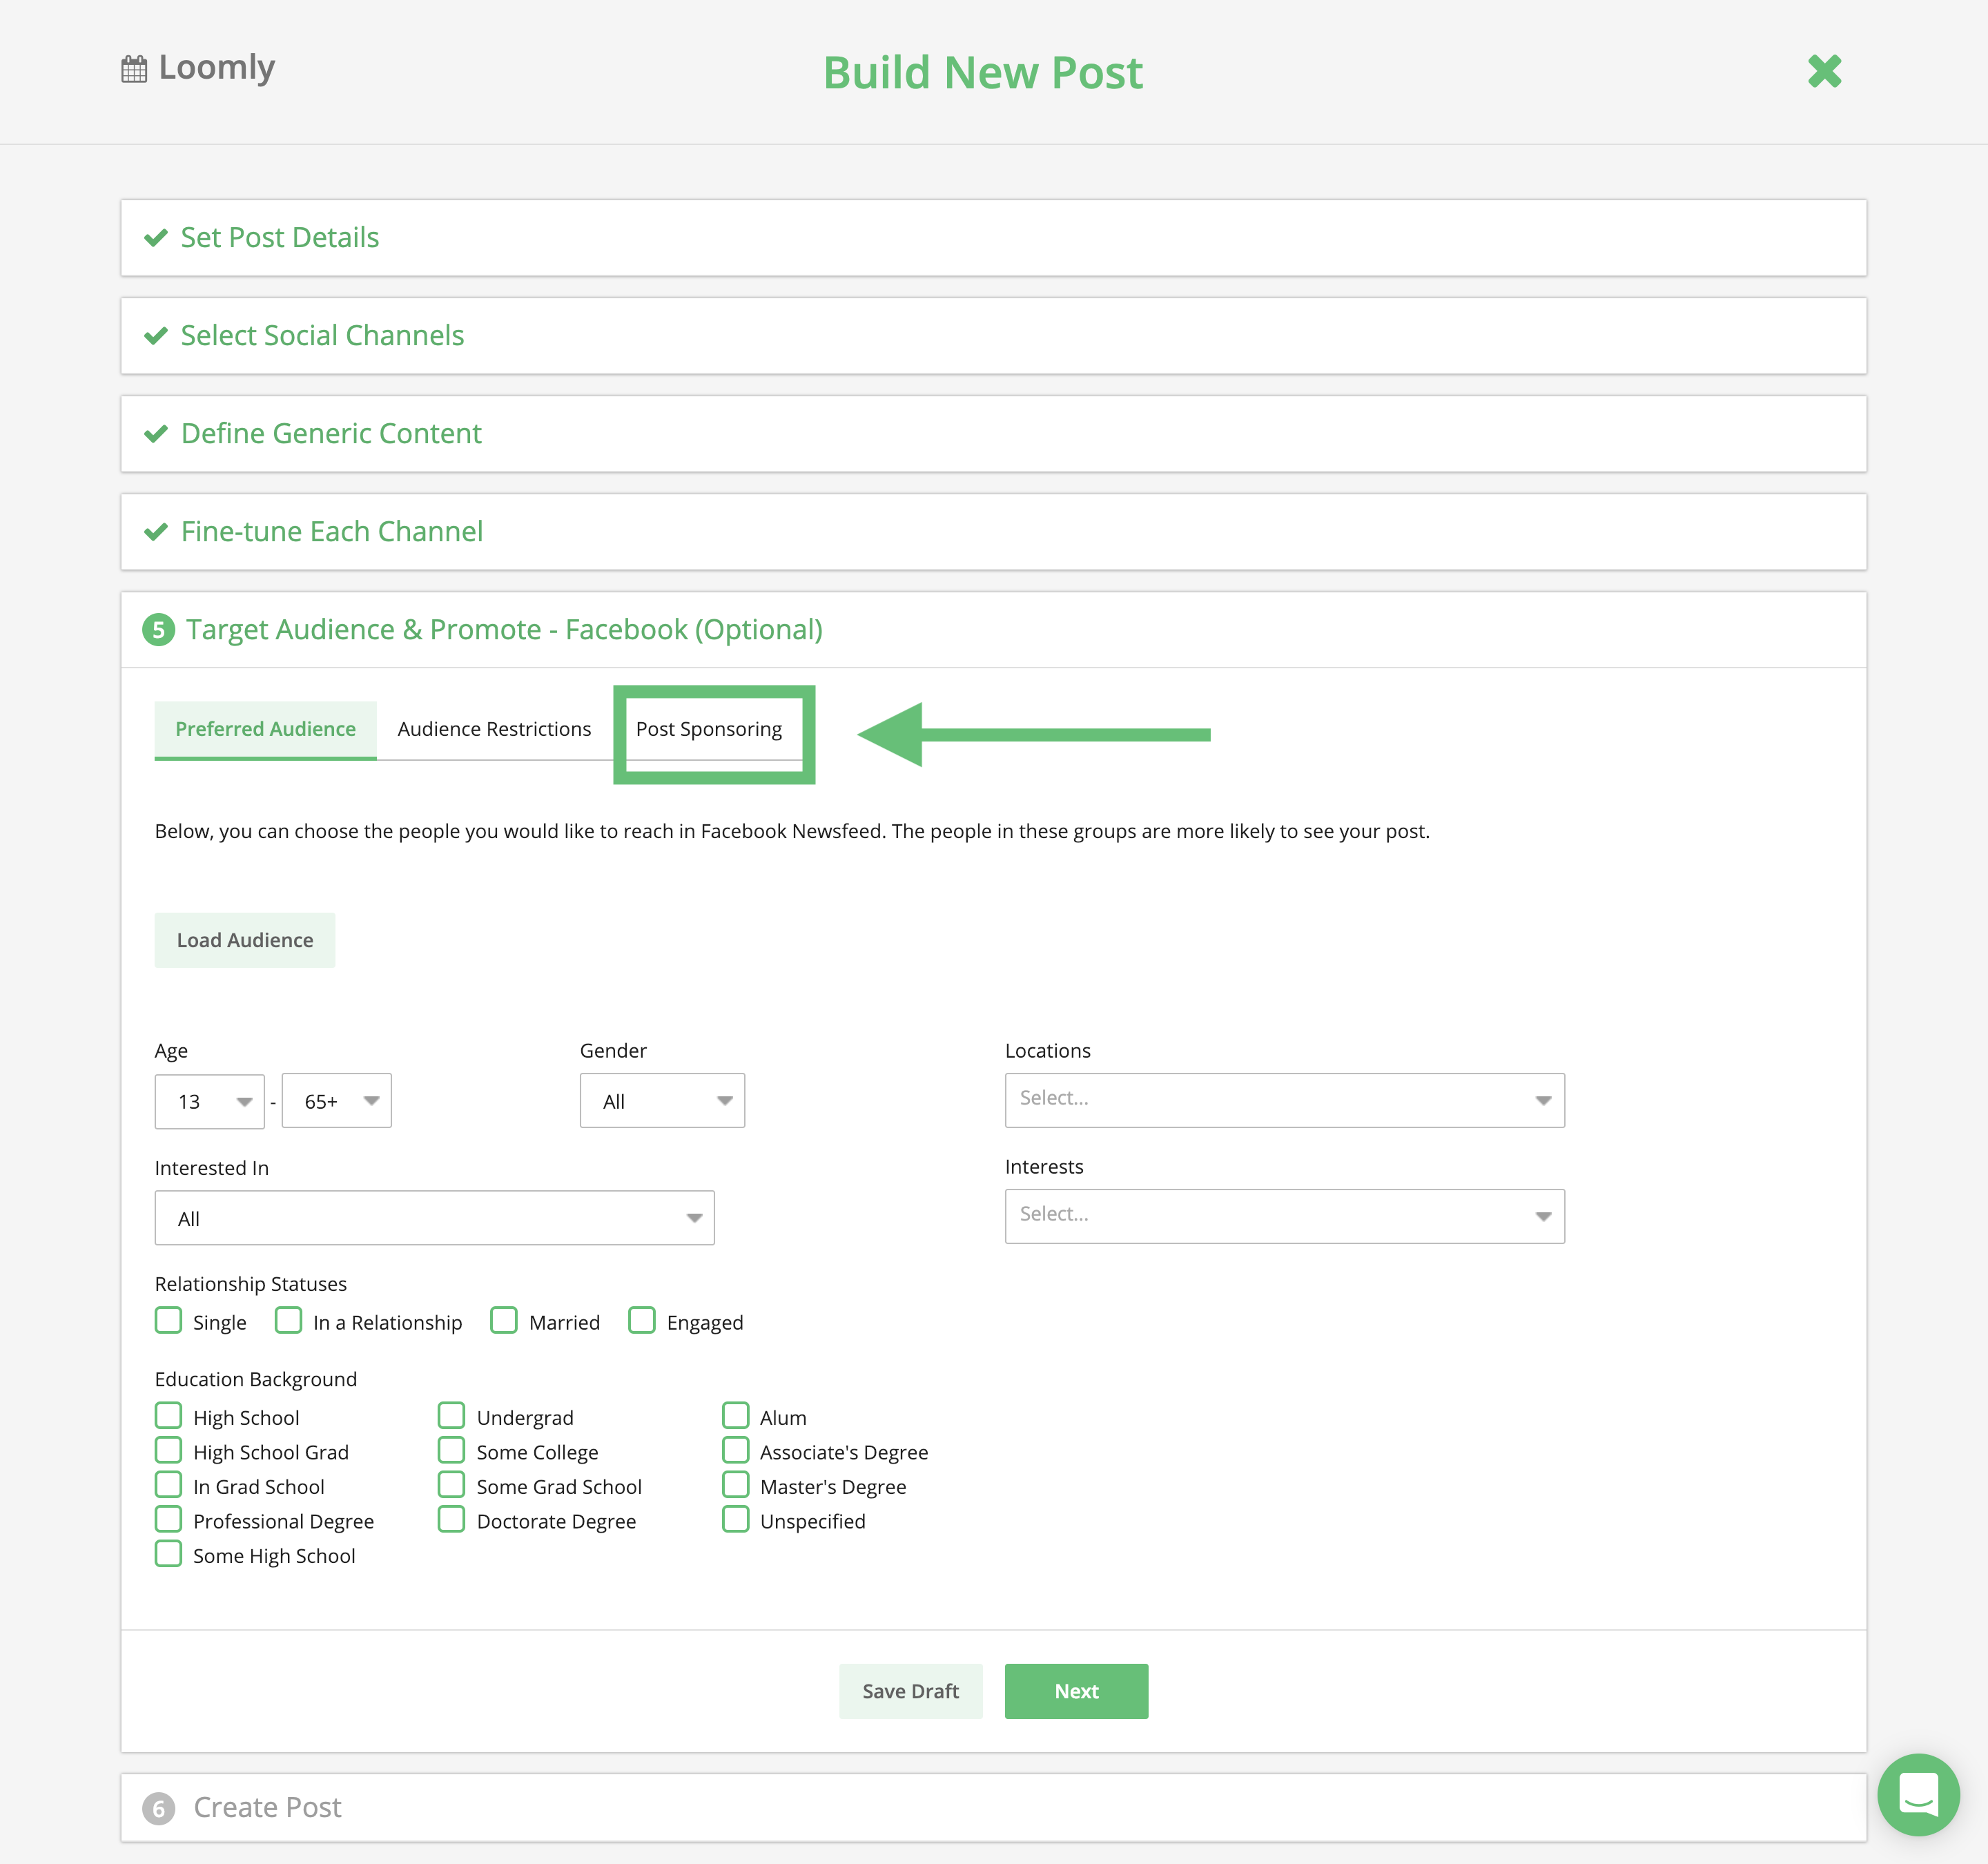Check the Engaged relationship status
This screenshot has width=1988, height=1864.
tap(642, 1320)
